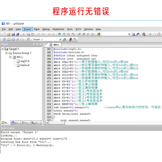Click the Bookmark flag icon
Image resolution: width=162 pixels, height=162 pixels.
(x=60, y=34)
